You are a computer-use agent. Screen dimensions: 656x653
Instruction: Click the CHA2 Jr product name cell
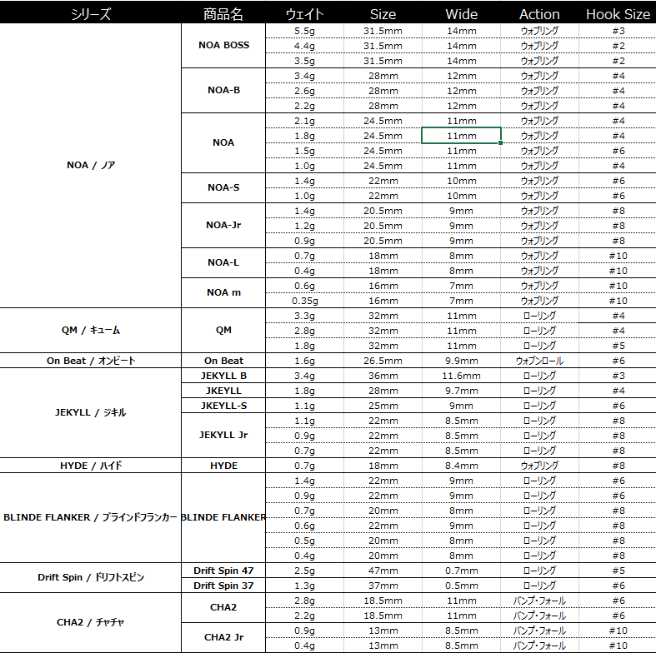coord(223,637)
